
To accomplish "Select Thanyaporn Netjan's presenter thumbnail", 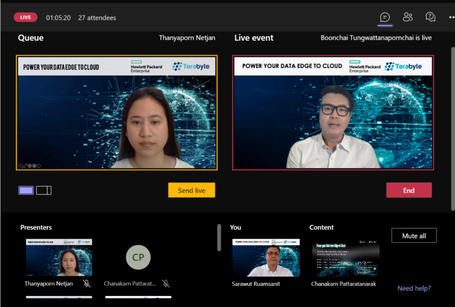I will [59, 258].
